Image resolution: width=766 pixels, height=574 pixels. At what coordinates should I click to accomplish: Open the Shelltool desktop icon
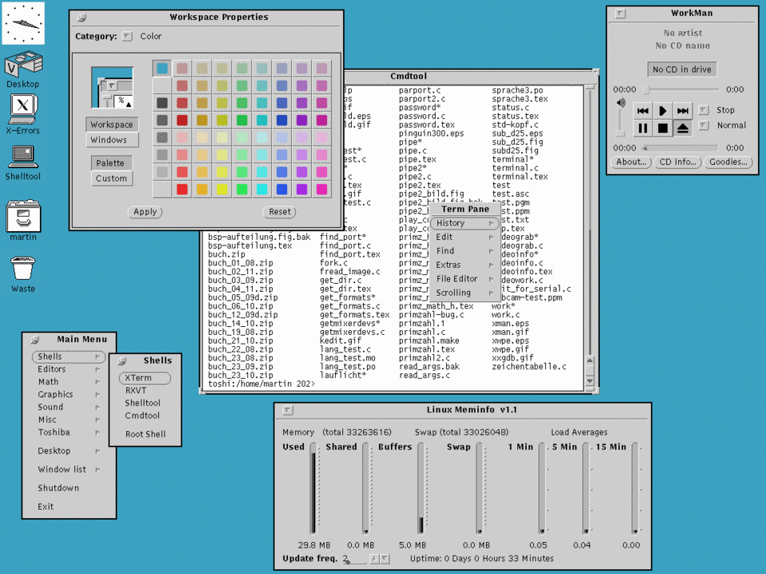click(22, 157)
